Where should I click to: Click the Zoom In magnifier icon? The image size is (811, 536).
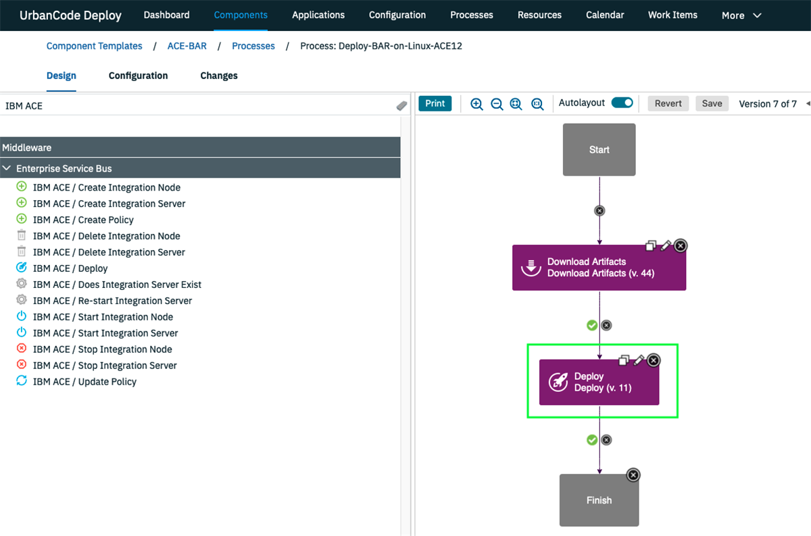click(x=476, y=103)
